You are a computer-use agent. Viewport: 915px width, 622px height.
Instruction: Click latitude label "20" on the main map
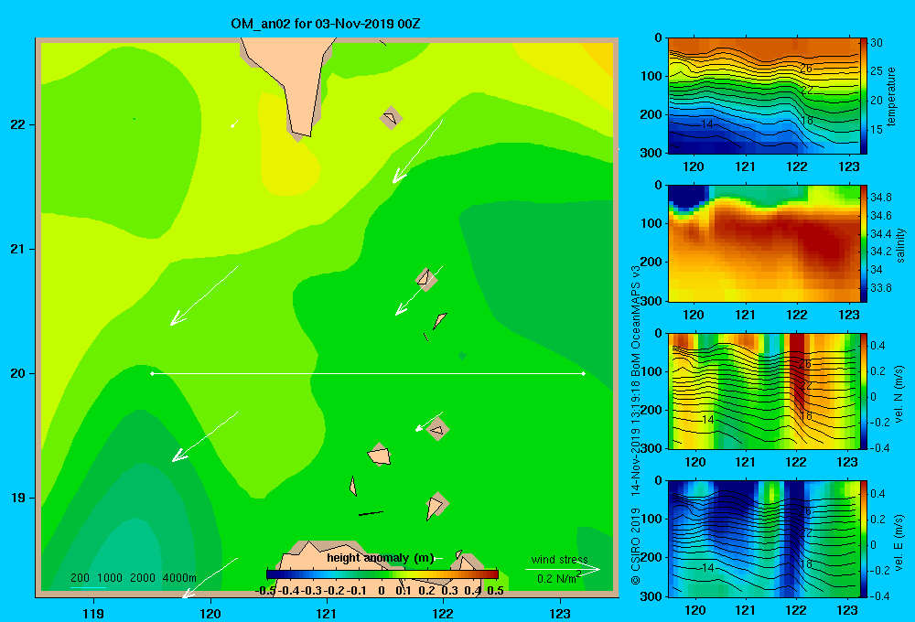point(18,373)
